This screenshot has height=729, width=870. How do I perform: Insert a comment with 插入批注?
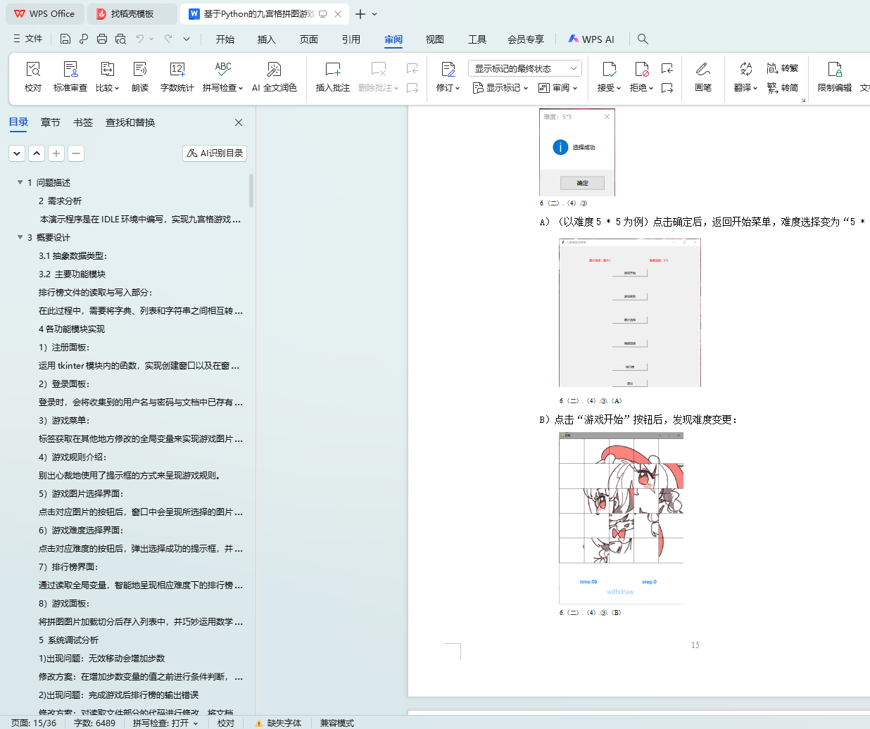pyautogui.click(x=333, y=77)
